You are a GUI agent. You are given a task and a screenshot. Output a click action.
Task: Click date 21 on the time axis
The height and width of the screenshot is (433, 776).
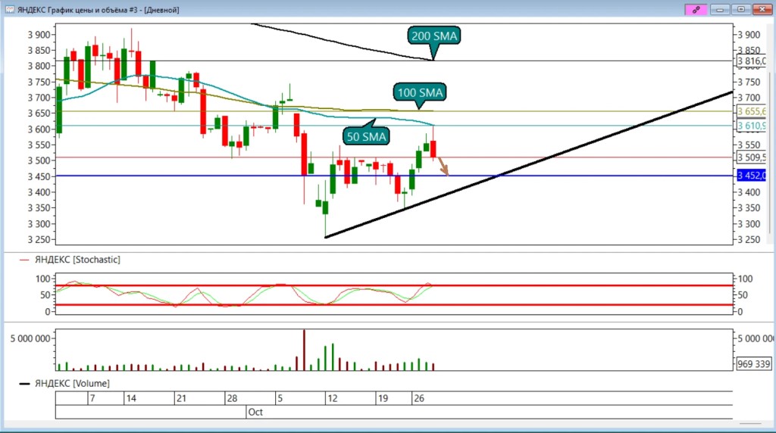[181, 398]
